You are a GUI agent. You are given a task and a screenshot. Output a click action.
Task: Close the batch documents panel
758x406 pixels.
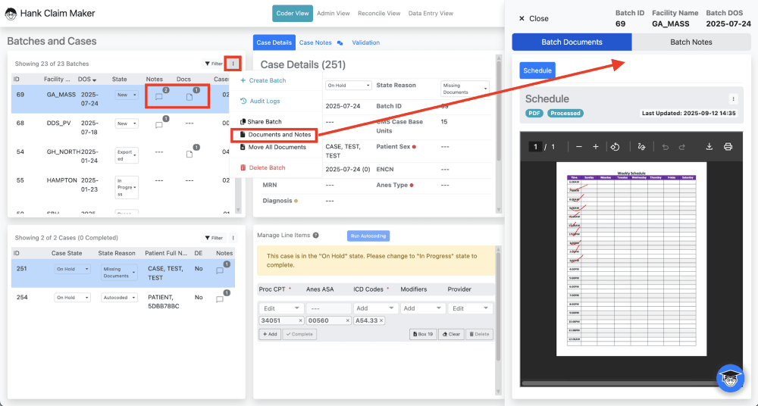coord(534,18)
